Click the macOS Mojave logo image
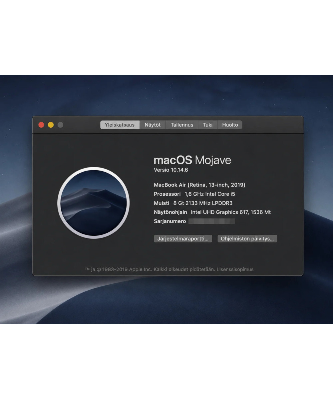Screen dimensions: 333x399 pyautogui.click(x=94, y=203)
